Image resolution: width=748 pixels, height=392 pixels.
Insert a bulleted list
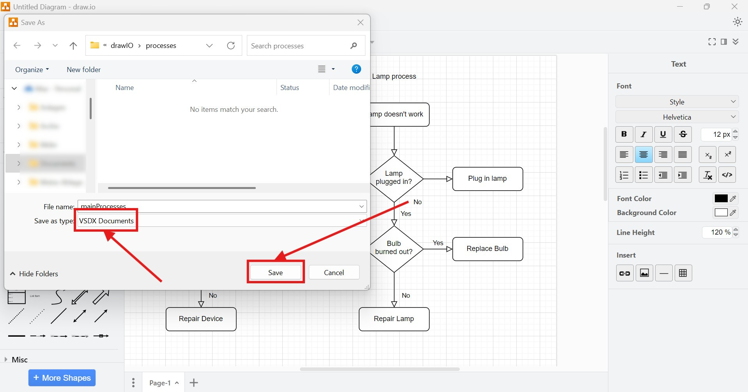pos(643,175)
